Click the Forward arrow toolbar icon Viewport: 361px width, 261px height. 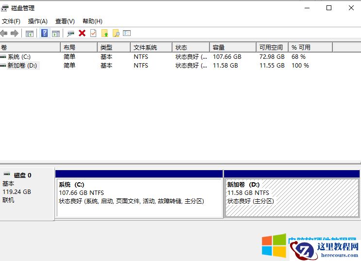15,34
